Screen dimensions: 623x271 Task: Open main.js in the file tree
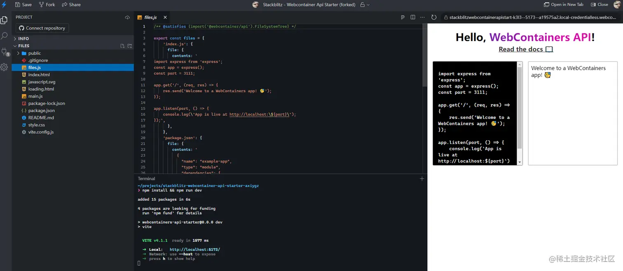[73, 96]
